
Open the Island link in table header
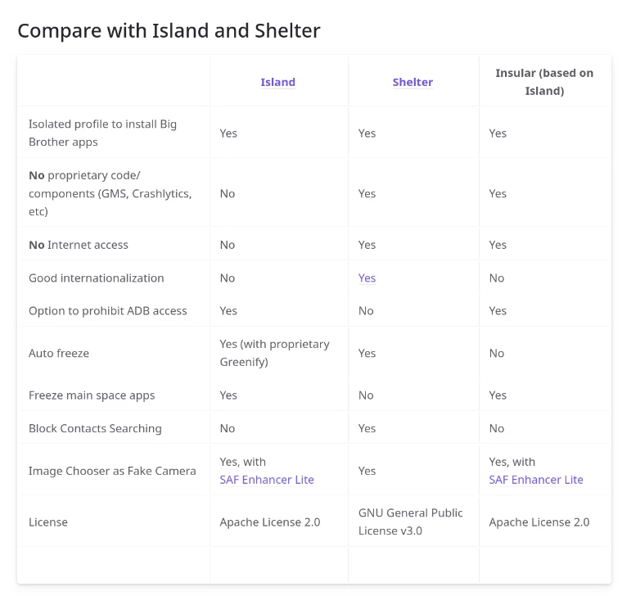pos(277,82)
